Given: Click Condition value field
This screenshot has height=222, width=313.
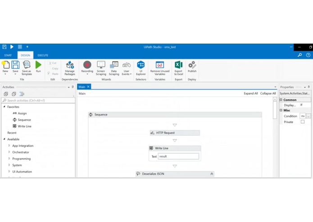Looking at the screenshot, I should pos(303,116).
